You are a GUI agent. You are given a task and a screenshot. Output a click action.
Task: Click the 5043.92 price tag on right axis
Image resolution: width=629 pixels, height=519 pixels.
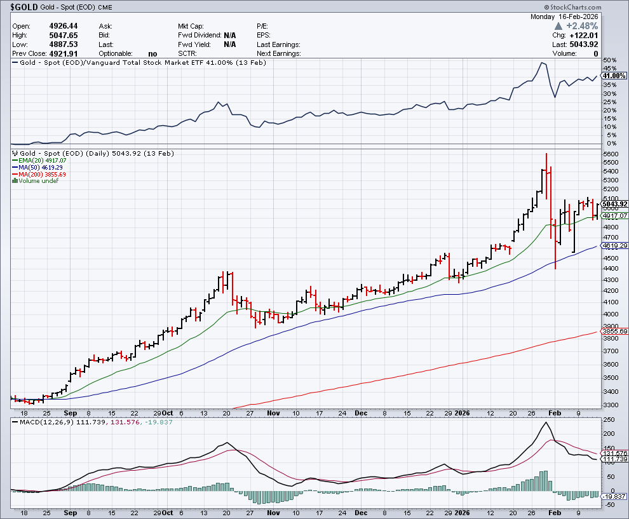point(615,204)
